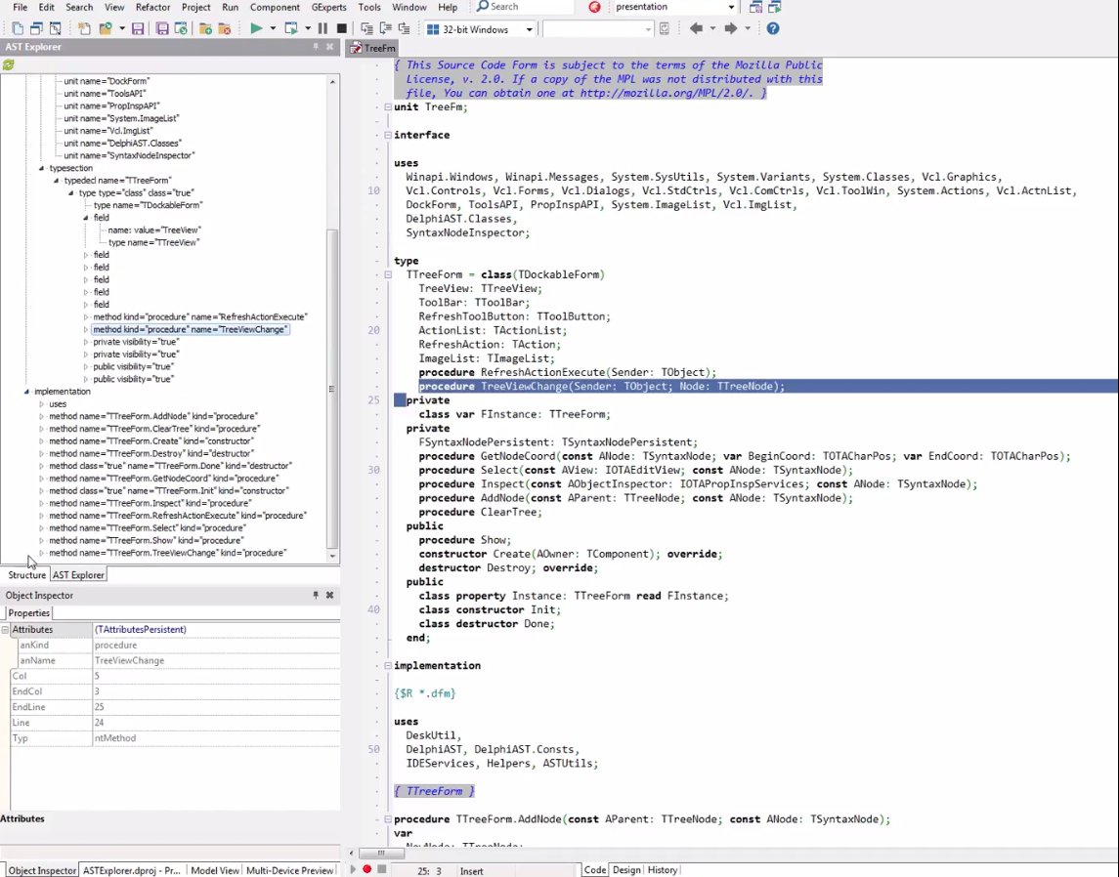
Task: Click the macro record red circle icon
Action: (366, 869)
